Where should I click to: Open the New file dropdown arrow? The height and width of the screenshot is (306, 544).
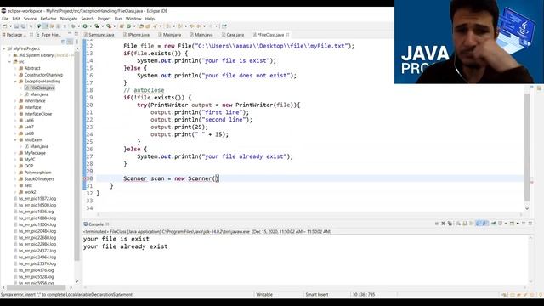10,26
